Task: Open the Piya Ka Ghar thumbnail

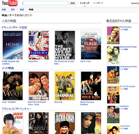Action: click(113, 35)
